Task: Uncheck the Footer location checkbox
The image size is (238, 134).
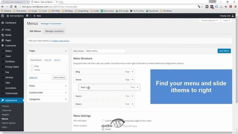Action: pyautogui.click(x=103, y=129)
